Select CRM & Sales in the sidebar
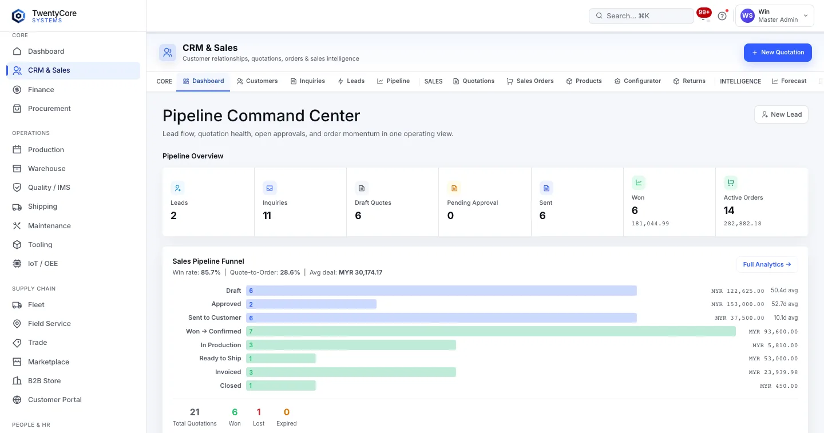 click(x=73, y=70)
